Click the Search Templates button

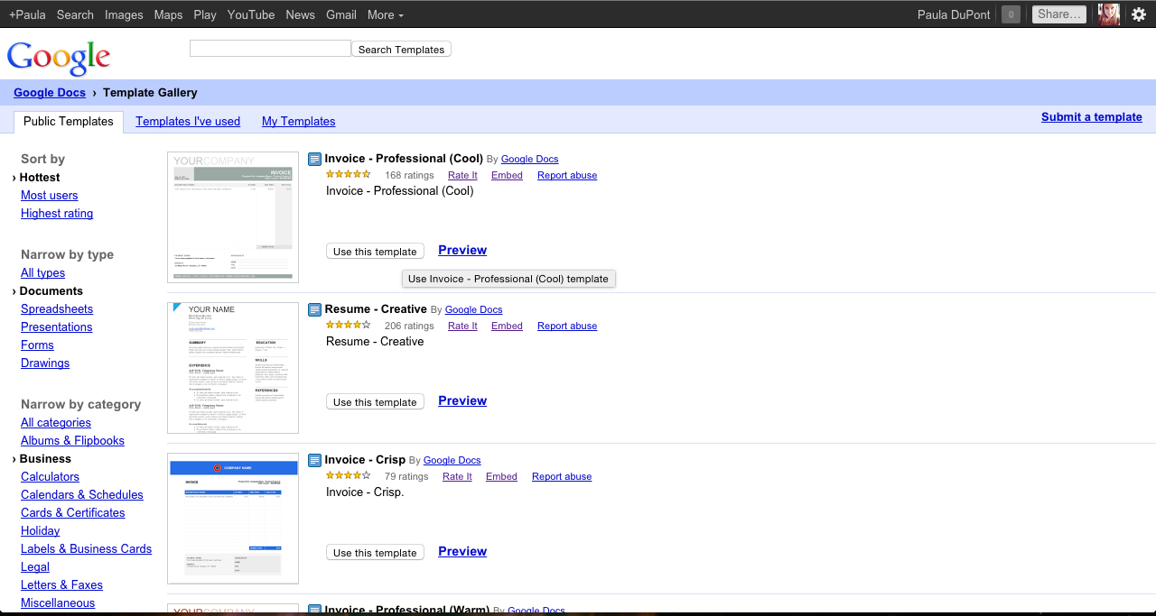pyautogui.click(x=401, y=50)
